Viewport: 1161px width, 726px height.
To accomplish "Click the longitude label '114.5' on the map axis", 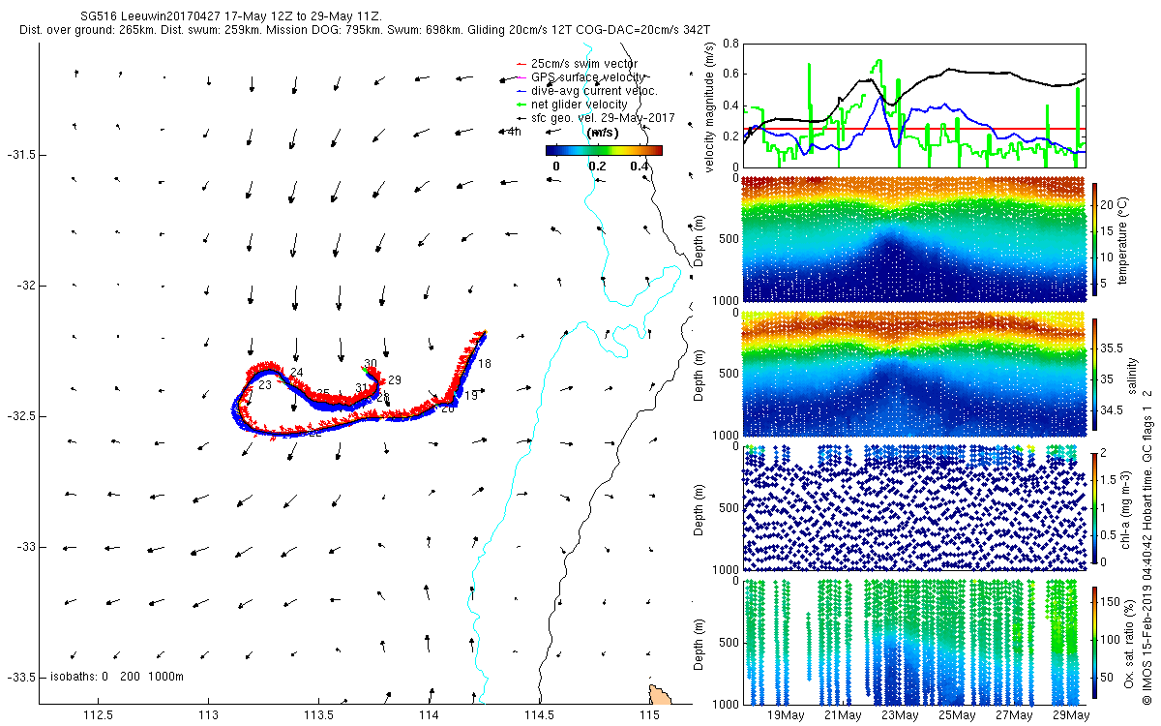I will 539,715.
